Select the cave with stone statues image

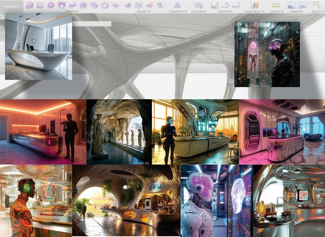tap(119, 132)
